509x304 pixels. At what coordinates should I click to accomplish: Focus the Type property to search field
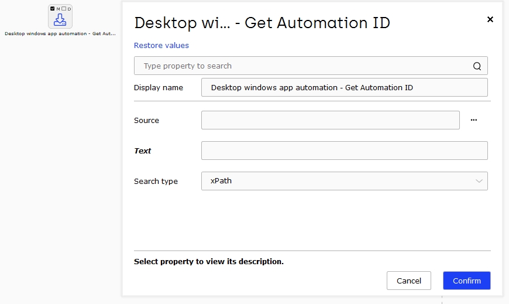(x=311, y=66)
